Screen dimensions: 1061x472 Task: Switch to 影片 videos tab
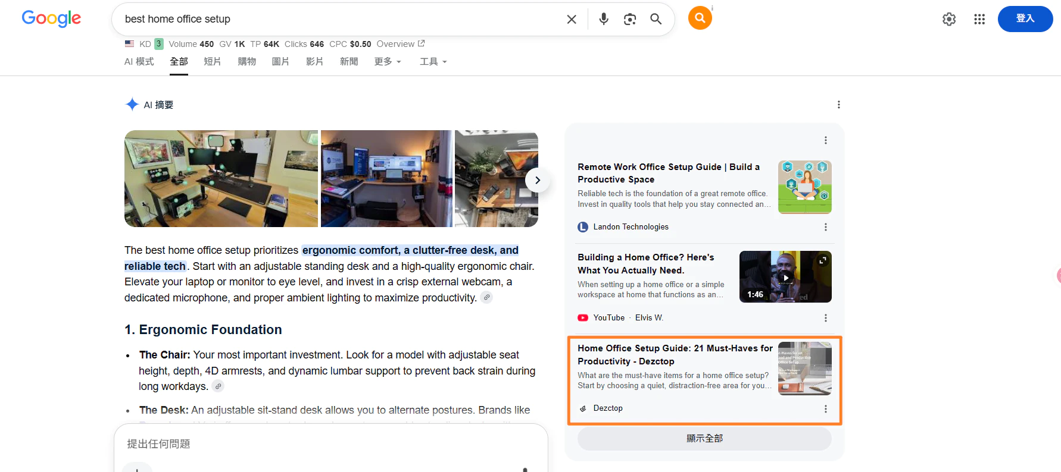coord(314,62)
